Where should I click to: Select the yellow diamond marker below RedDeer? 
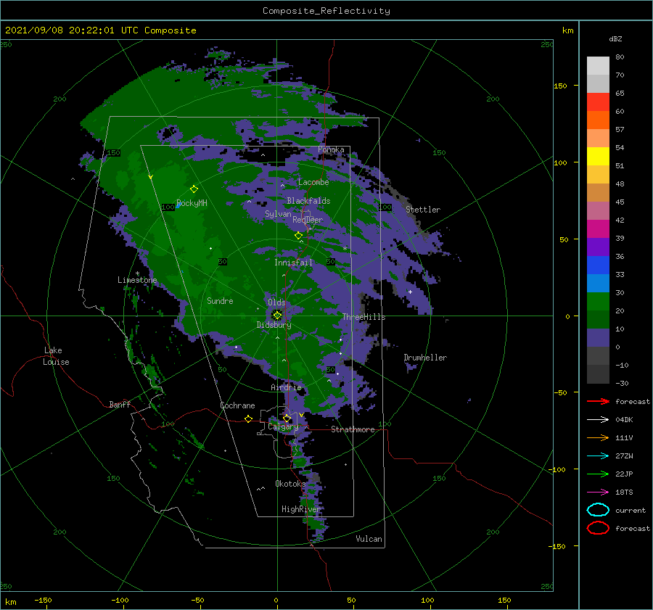click(x=298, y=235)
